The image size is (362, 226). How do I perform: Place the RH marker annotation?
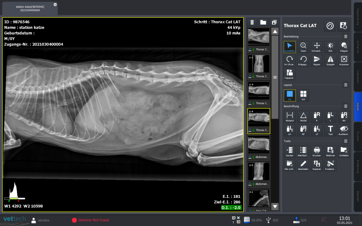coord(344,117)
